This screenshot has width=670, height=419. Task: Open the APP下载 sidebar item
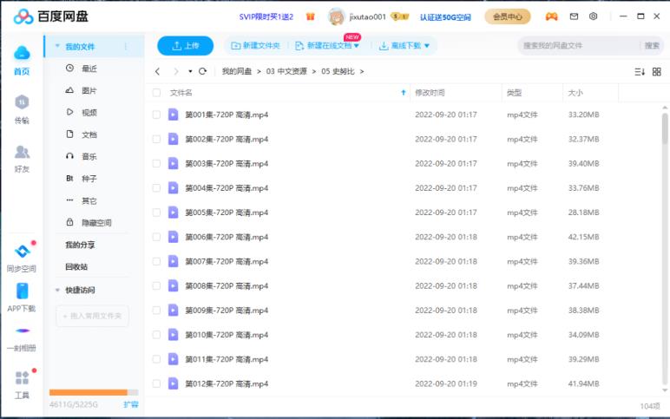[22, 298]
